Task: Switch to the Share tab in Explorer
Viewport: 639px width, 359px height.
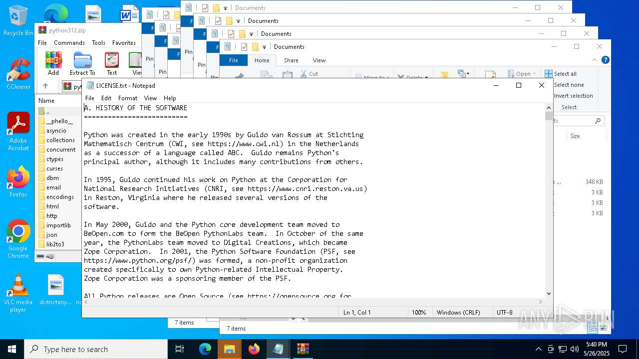Action: [x=291, y=60]
